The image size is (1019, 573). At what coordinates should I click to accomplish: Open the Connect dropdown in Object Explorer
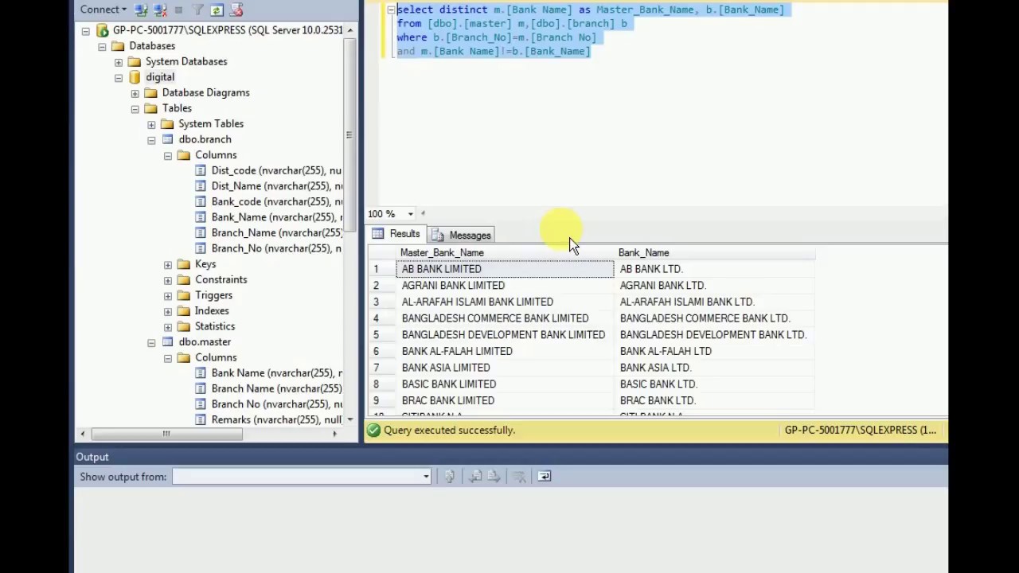[x=103, y=10]
